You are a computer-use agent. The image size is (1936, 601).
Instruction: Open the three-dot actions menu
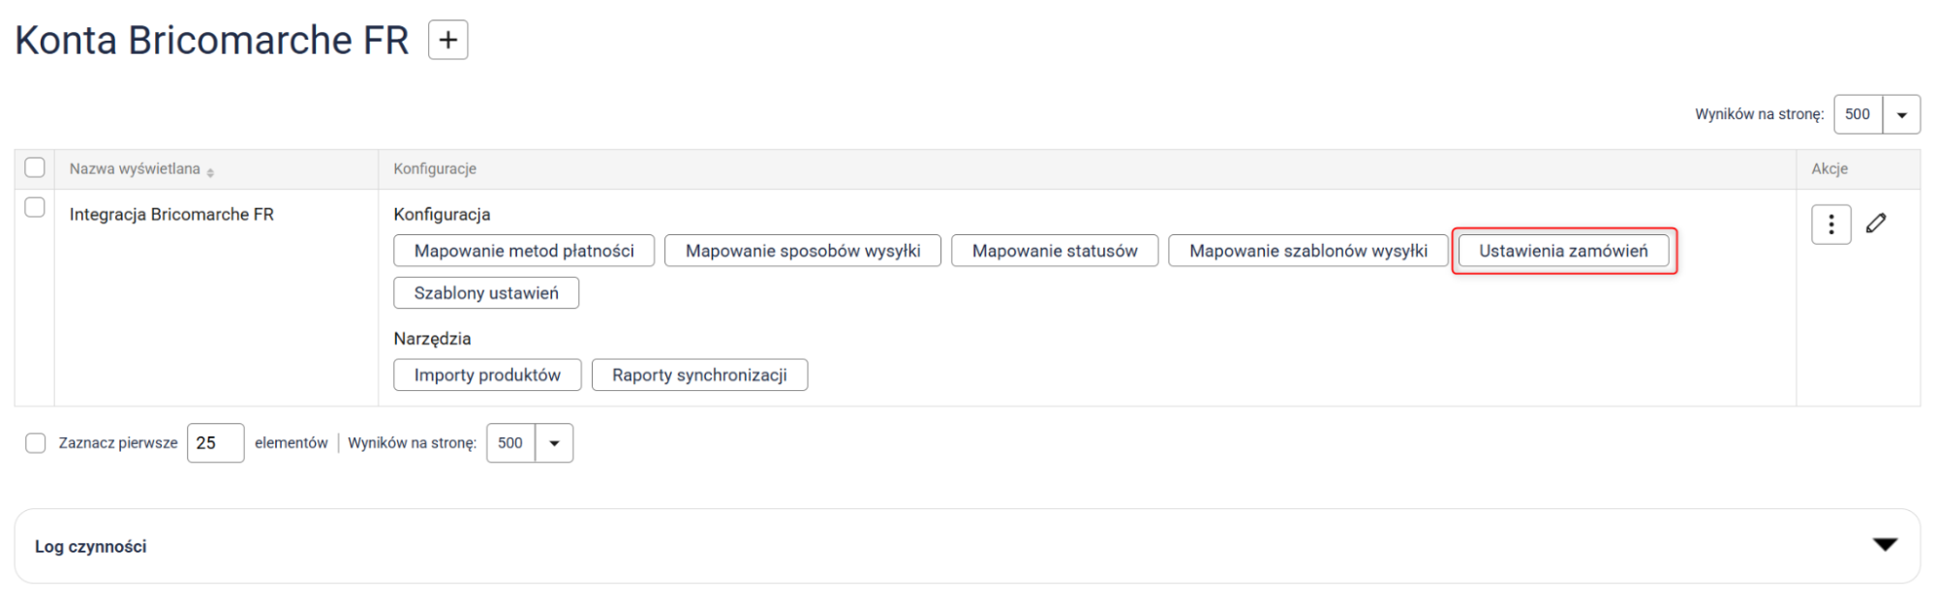(1829, 225)
